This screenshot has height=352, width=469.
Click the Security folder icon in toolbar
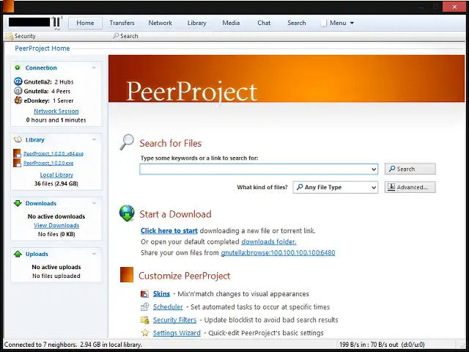click(x=10, y=36)
